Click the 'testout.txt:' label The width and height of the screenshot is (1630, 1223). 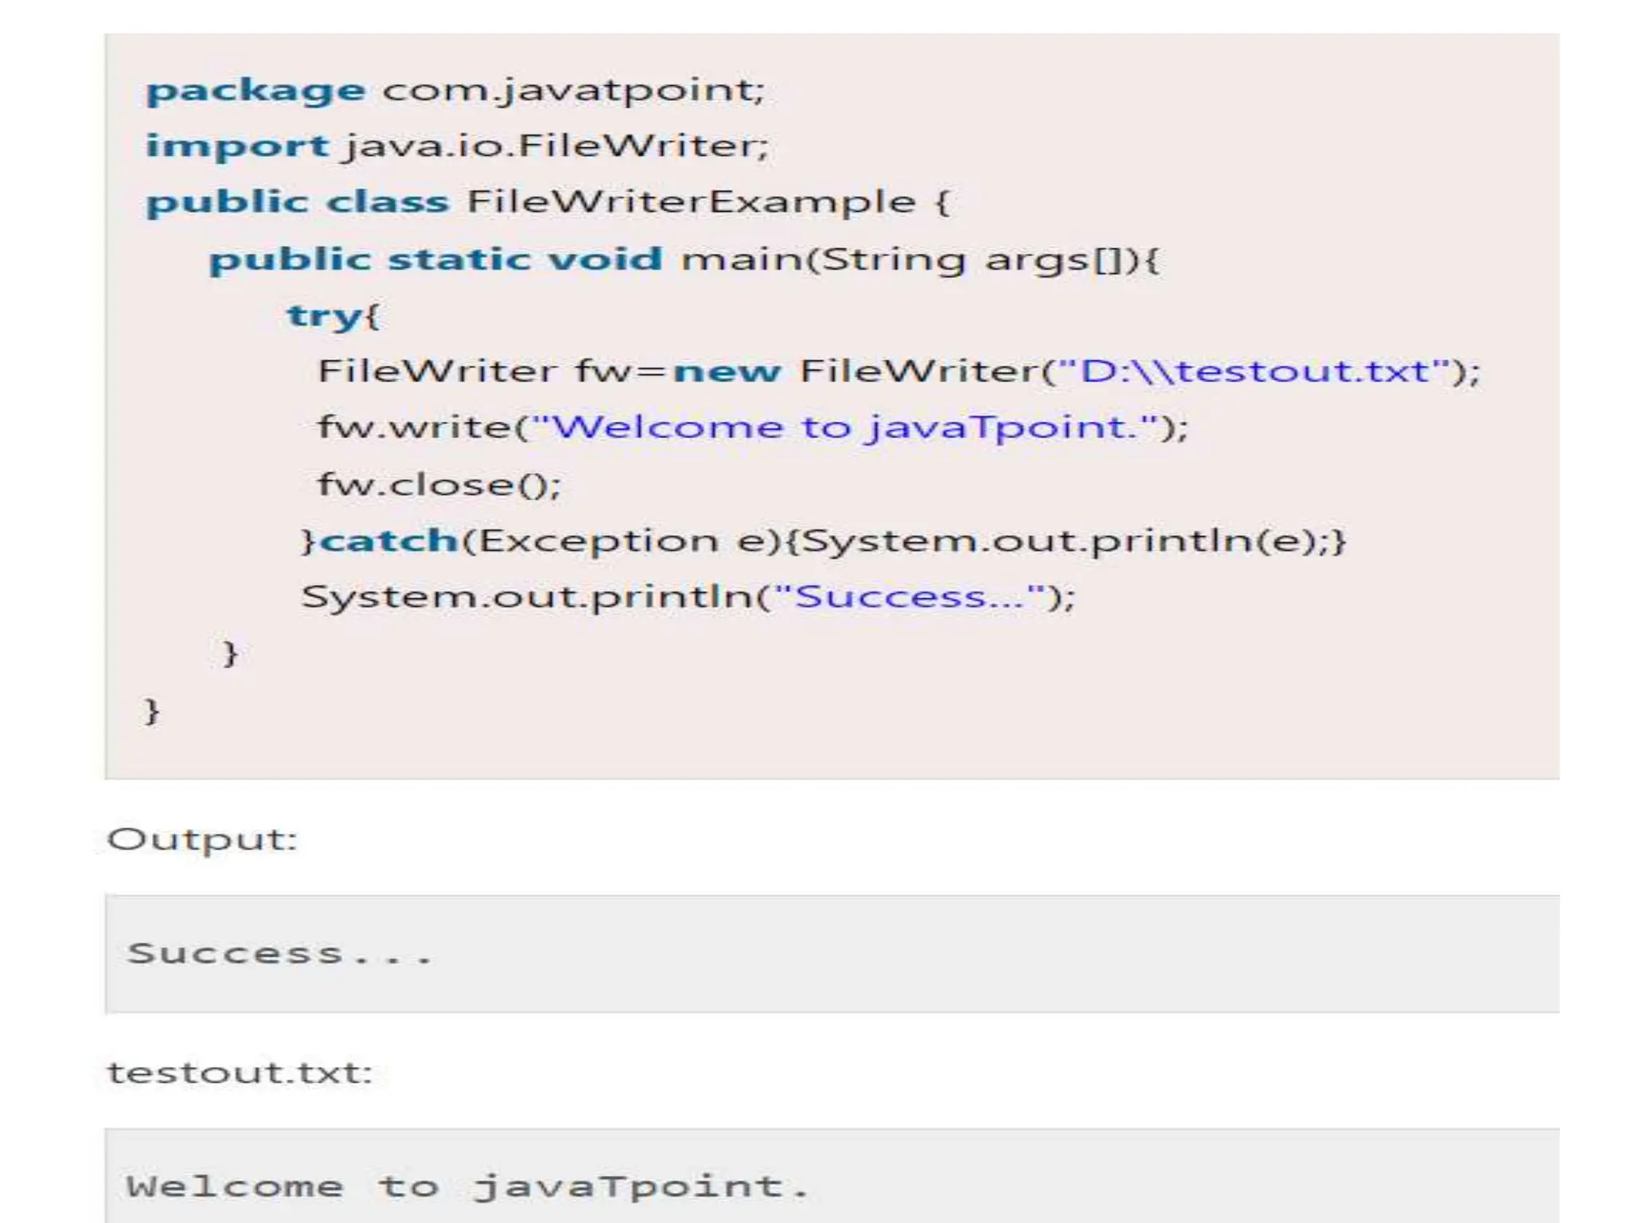pyautogui.click(x=240, y=1073)
